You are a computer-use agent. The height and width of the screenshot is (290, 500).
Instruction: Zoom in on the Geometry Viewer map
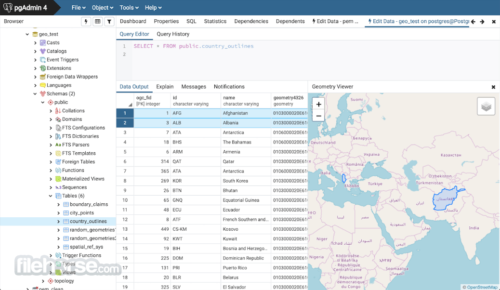318,105
